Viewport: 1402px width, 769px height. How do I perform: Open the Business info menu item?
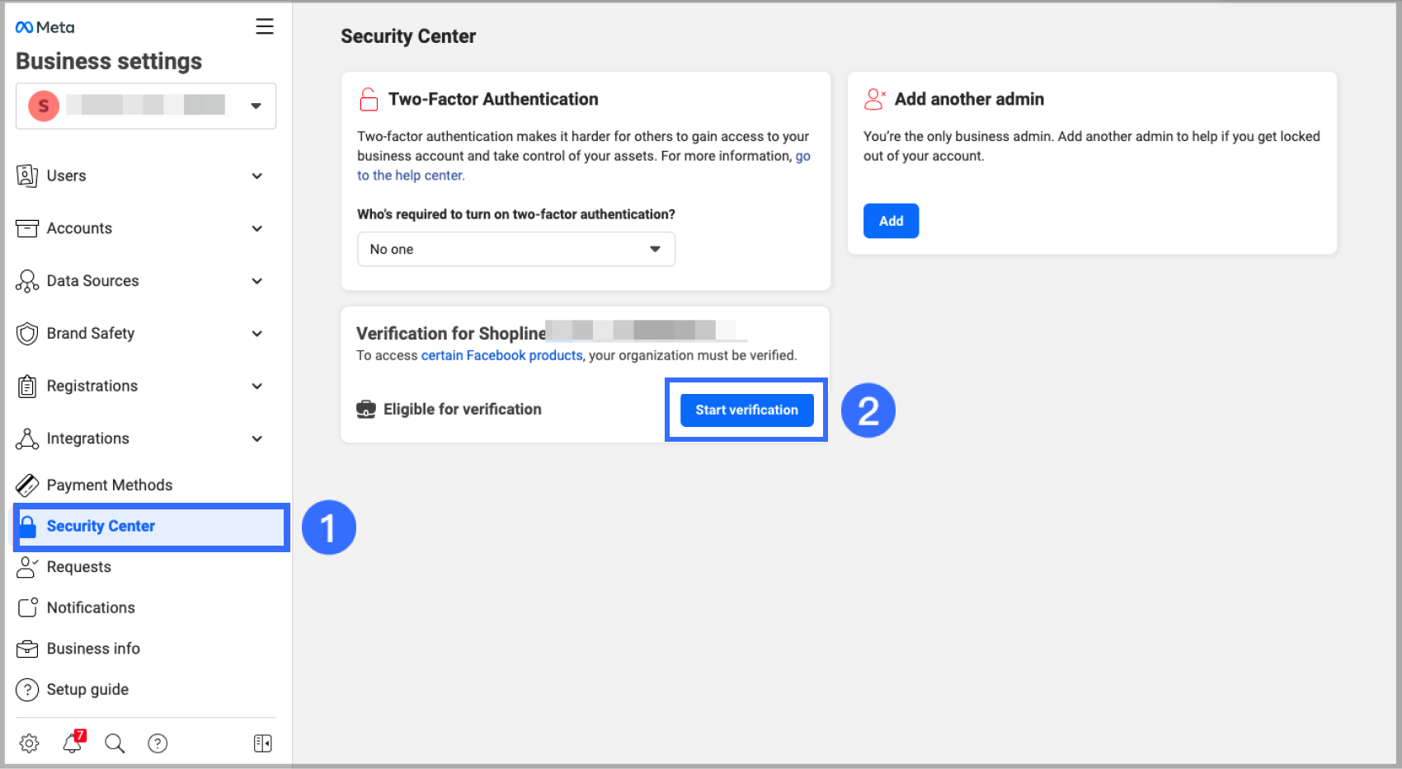pyautogui.click(x=93, y=649)
